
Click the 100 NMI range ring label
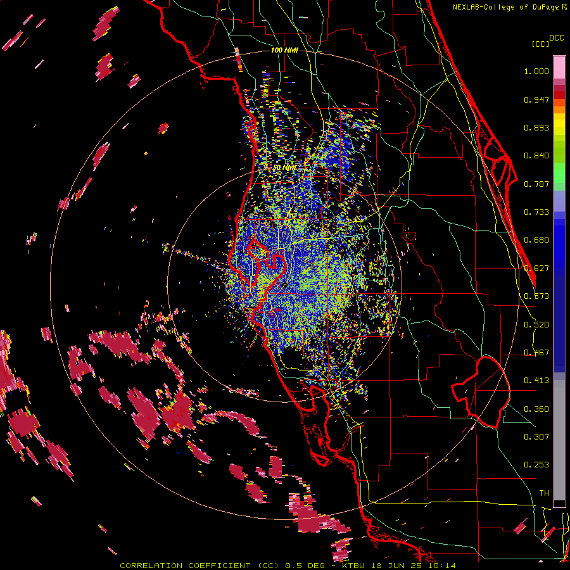point(284,50)
